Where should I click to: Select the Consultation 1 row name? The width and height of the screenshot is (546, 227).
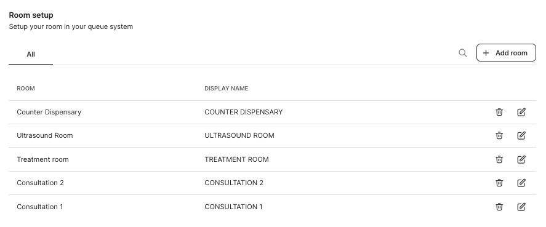pyautogui.click(x=39, y=207)
